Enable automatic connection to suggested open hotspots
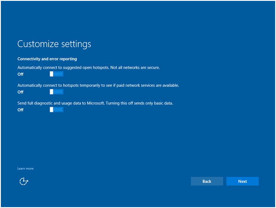This screenshot has width=276, height=208. click(x=57, y=74)
